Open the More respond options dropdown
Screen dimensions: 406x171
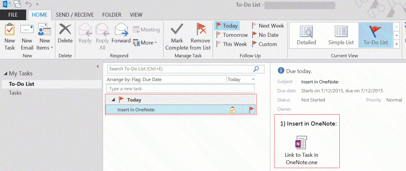pos(145,43)
